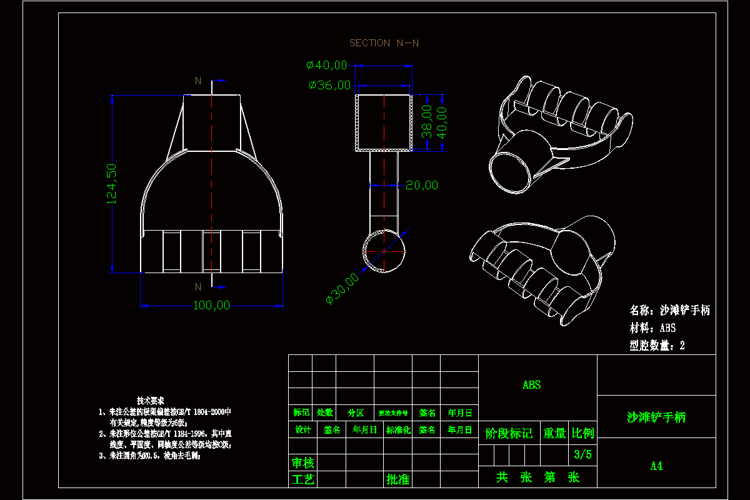Viewport: 750px width, 500px height.
Task: Click the 名称：沙滩铲手柄 label
Action: [669, 310]
